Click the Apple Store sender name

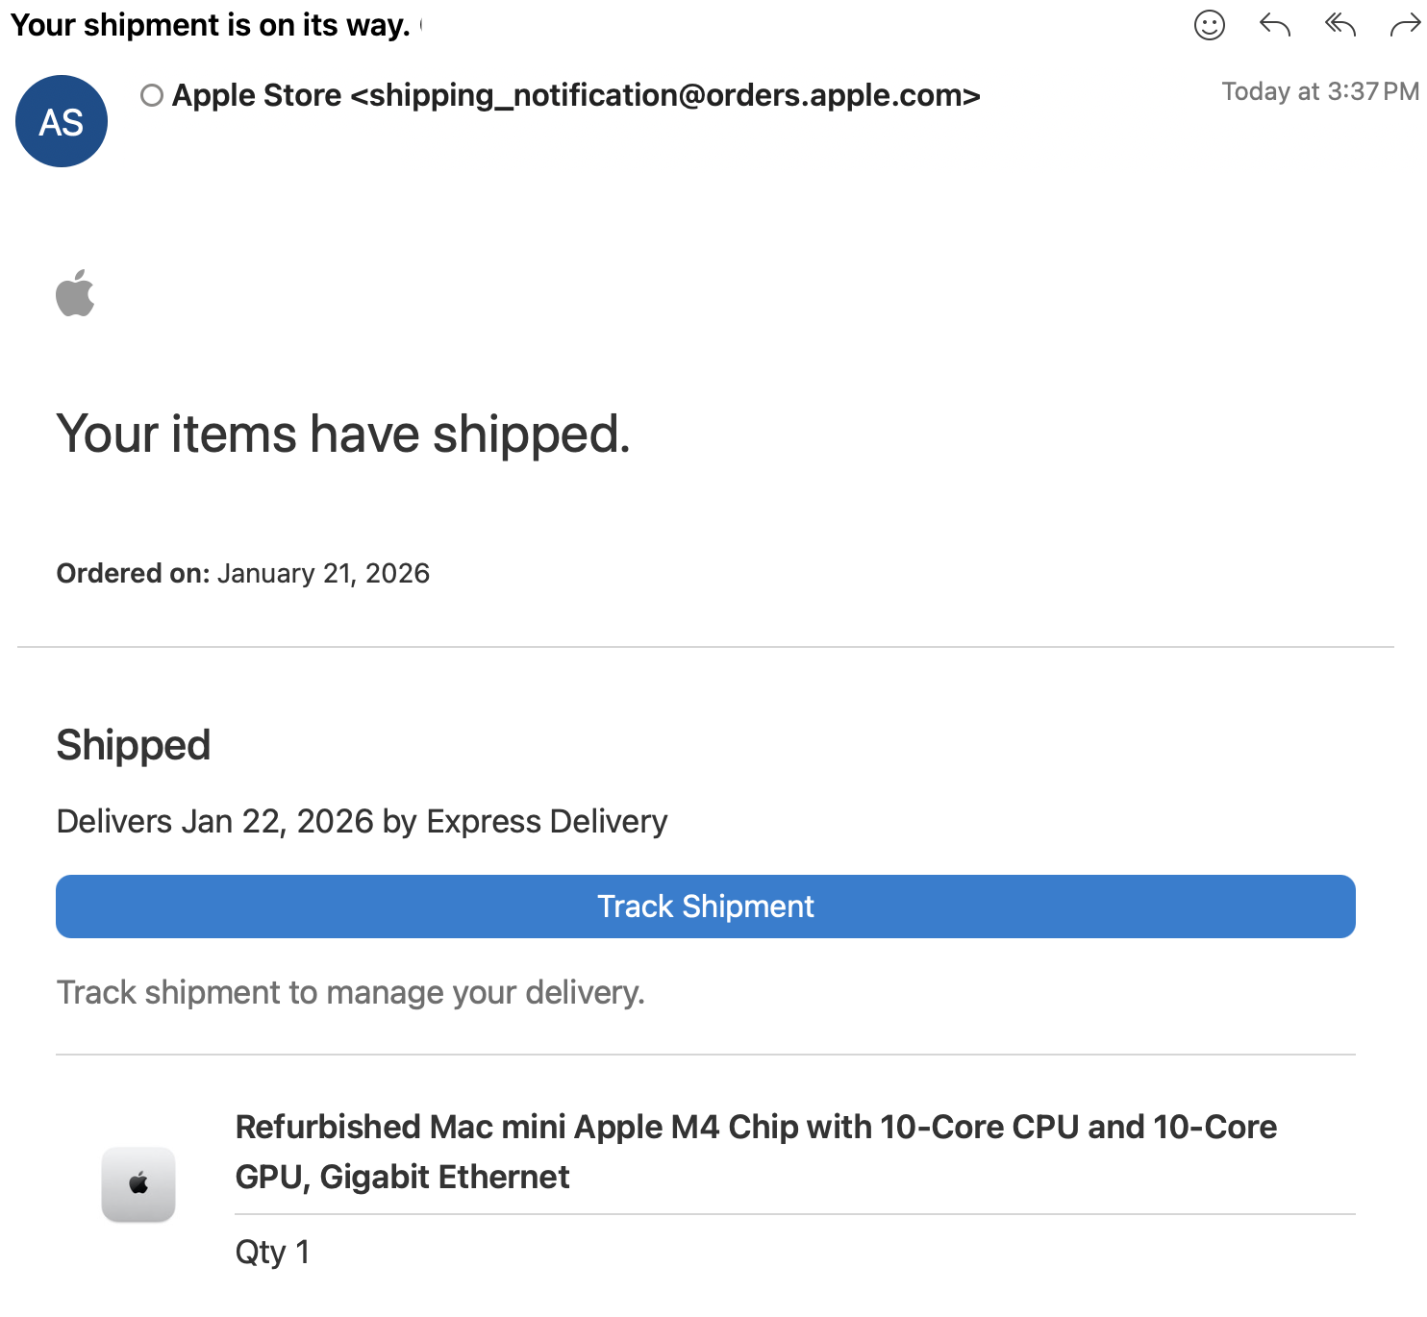(257, 95)
